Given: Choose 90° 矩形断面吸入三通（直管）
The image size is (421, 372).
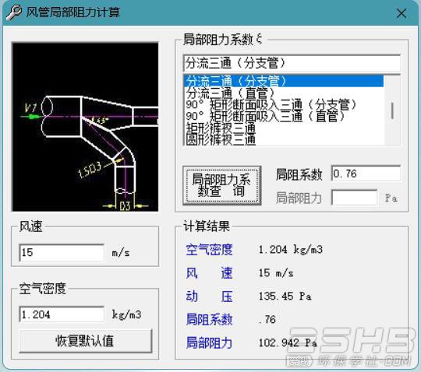Looking at the screenshot, I should pos(284,116).
